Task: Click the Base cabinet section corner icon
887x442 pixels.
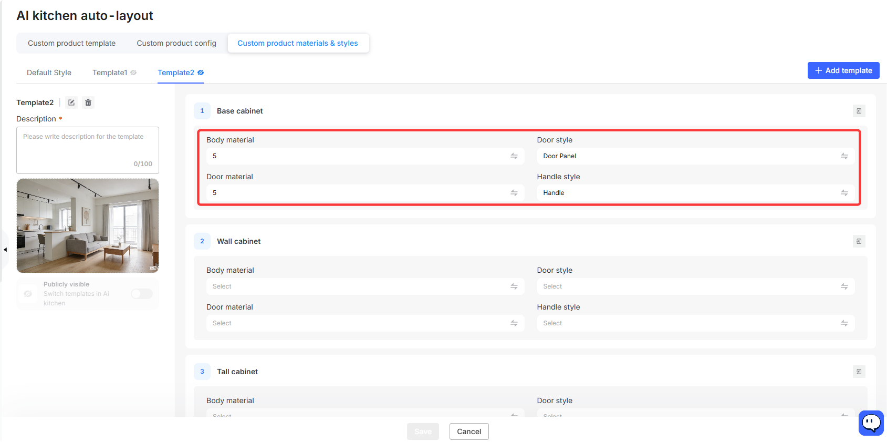Action: [859, 111]
